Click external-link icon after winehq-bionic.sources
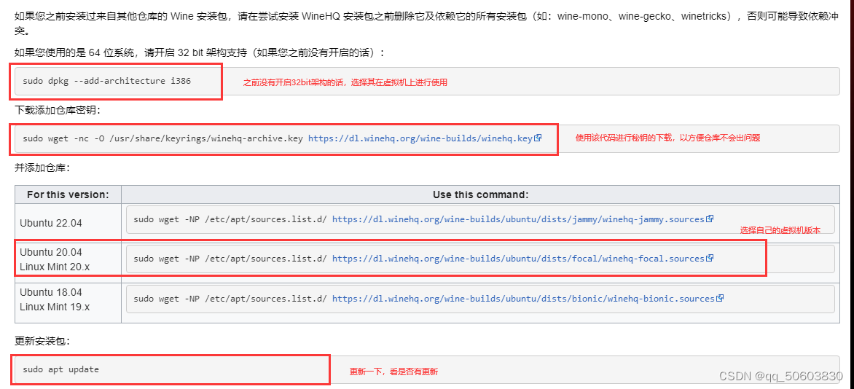The image size is (854, 389). pyautogui.click(x=719, y=298)
